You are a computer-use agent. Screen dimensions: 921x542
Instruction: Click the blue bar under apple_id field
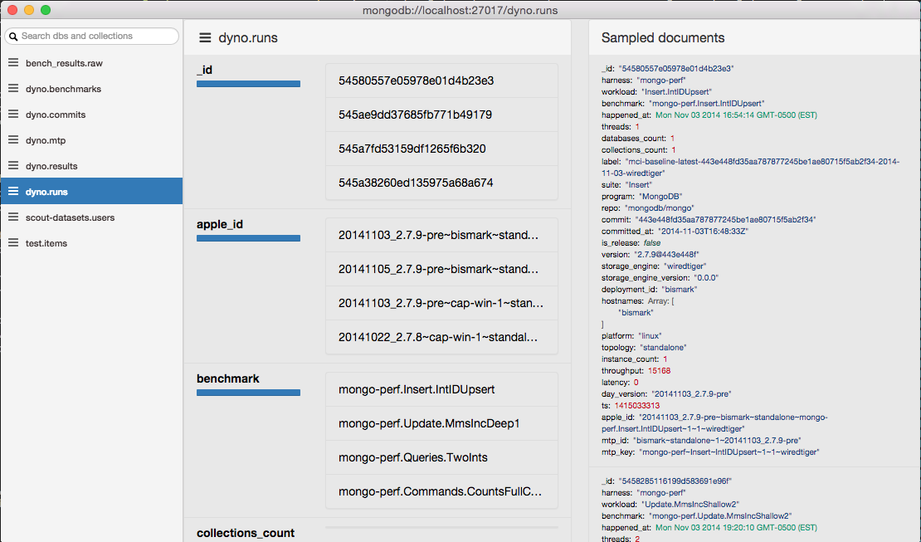[248, 238]
